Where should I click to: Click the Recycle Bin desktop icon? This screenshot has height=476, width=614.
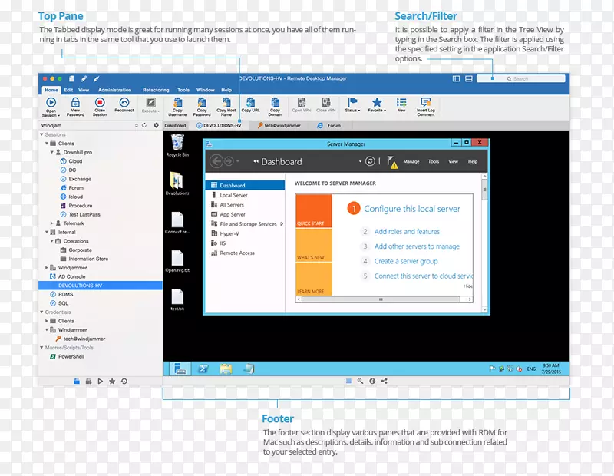pos(177,142)
